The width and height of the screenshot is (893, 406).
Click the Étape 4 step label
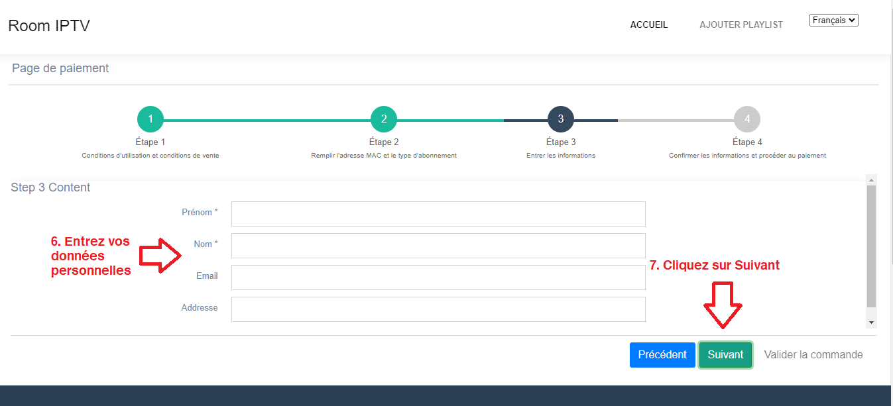click(746, 142)
